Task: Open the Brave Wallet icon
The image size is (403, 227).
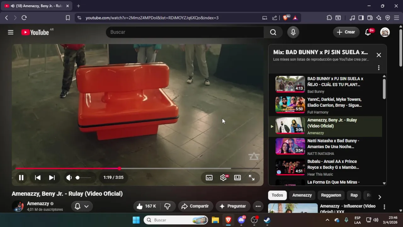Action: coord(370,18)
